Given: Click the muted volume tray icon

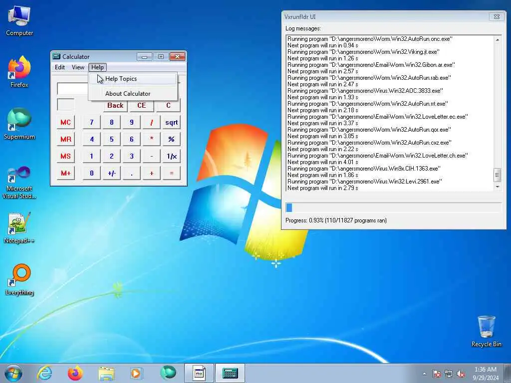Looking at the screenshot, I should (x=461, y=374).
